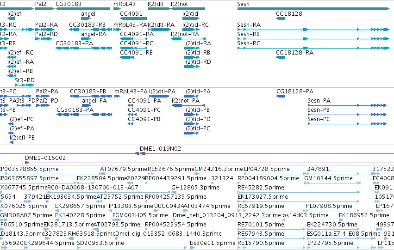Image resolution: width=394 pixels, height=250 pixels.
Task: Open the l(2)not-RA transcript label
Action: [185, 34]
